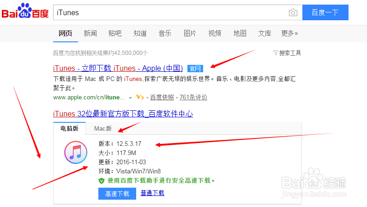Image resolution: width=367 pixels, height=207 pixels.
Task: Go to the 图片 tab
Action: (190, 33)
